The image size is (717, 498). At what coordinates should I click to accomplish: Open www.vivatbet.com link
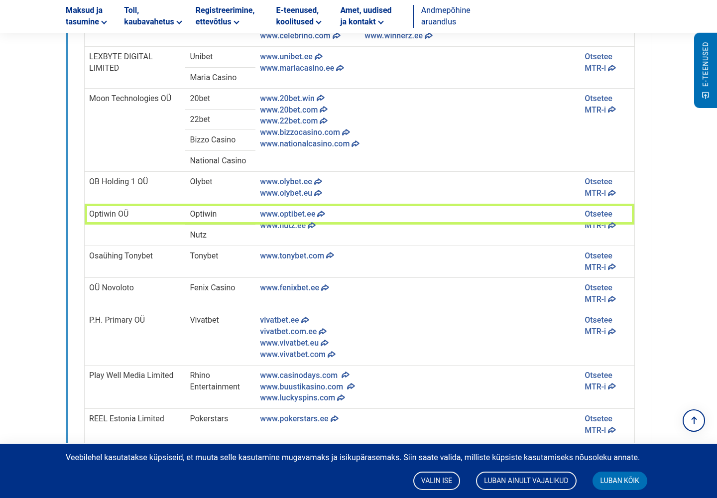coord(298,355)
